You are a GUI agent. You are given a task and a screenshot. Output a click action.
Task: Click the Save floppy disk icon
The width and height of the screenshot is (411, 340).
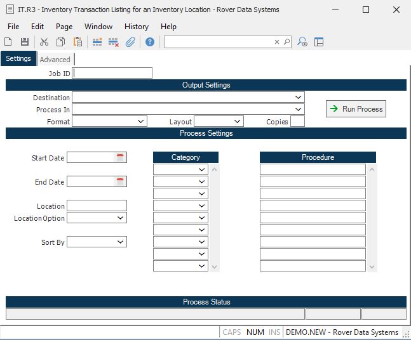point(25,42)
